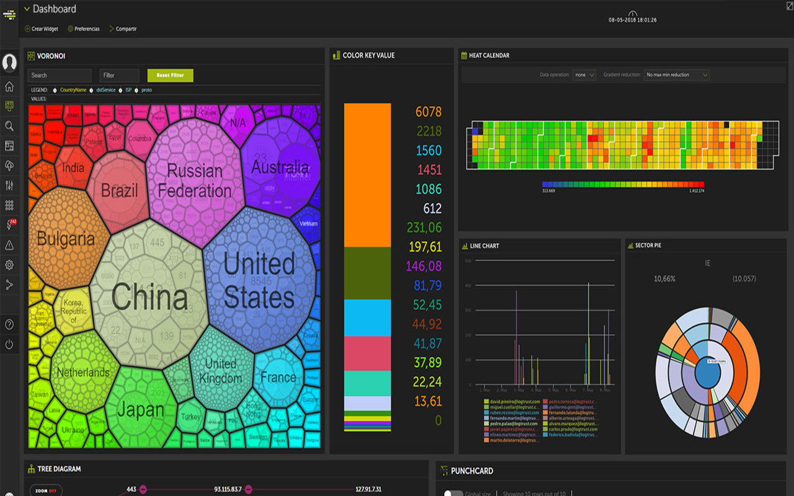
Task: Collapse tree node beside 93.115.83.7
Action: pyautogui.click(x=248, y=490)
